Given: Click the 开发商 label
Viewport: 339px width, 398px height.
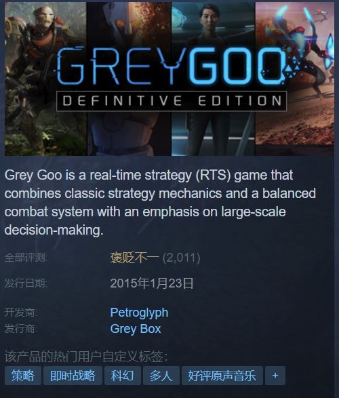Looking at the screenshot, I should coord(21,313).
